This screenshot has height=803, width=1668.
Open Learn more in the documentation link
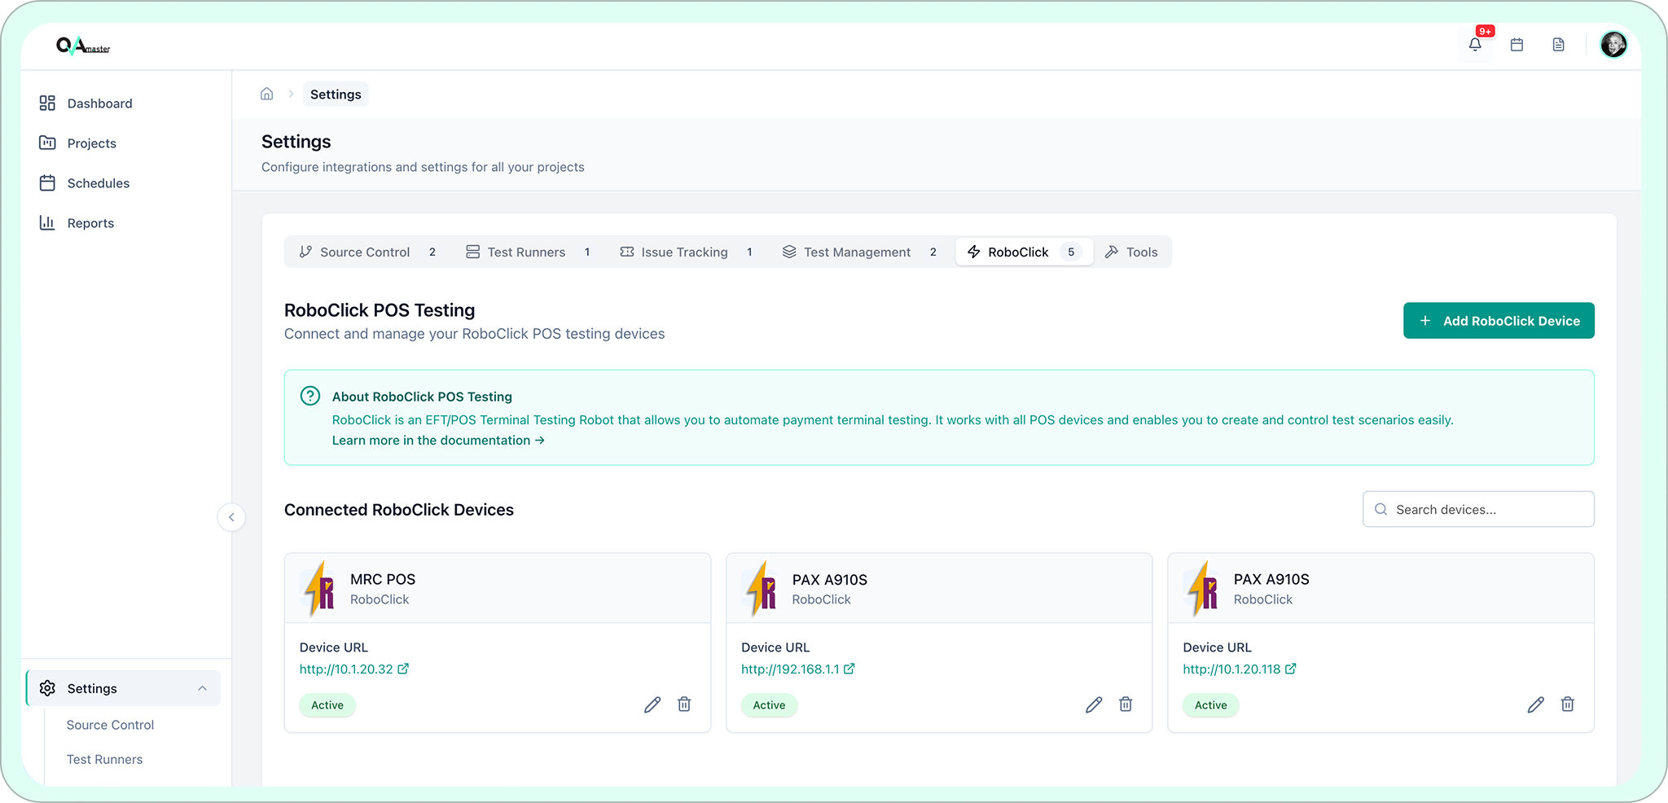[438, 441]
